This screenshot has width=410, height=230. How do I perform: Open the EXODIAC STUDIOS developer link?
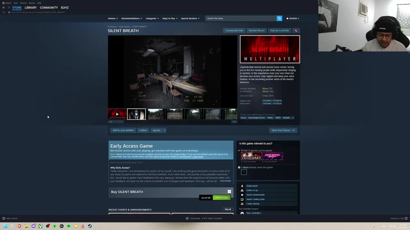click(272, 101)
